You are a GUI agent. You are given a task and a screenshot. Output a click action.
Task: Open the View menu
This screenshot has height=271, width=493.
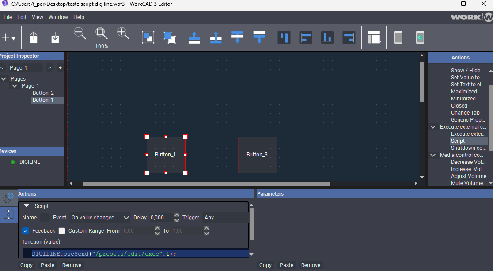coord(38,17)
